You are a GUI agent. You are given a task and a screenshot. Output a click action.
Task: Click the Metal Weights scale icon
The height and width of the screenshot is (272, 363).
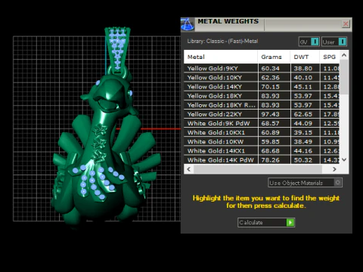point(188,24)
